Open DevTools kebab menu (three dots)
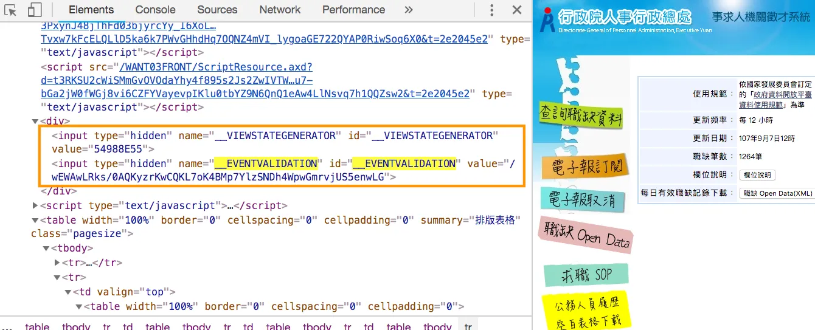The height and width of the screenshot is (330, 815). tap(492, 10)
